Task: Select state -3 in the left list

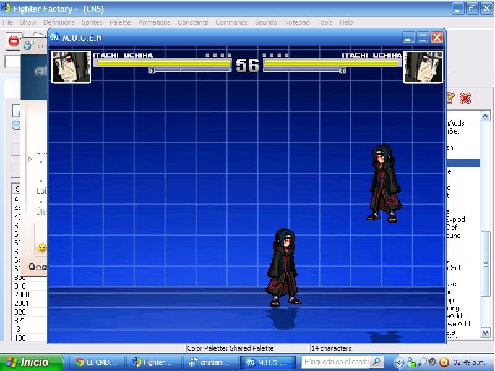Action: coord(18,330)
